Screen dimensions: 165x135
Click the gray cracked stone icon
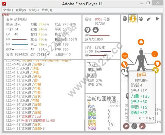pyautogui.click(x=134, y=126)
